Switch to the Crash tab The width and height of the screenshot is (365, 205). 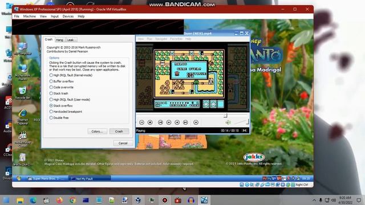48,39
